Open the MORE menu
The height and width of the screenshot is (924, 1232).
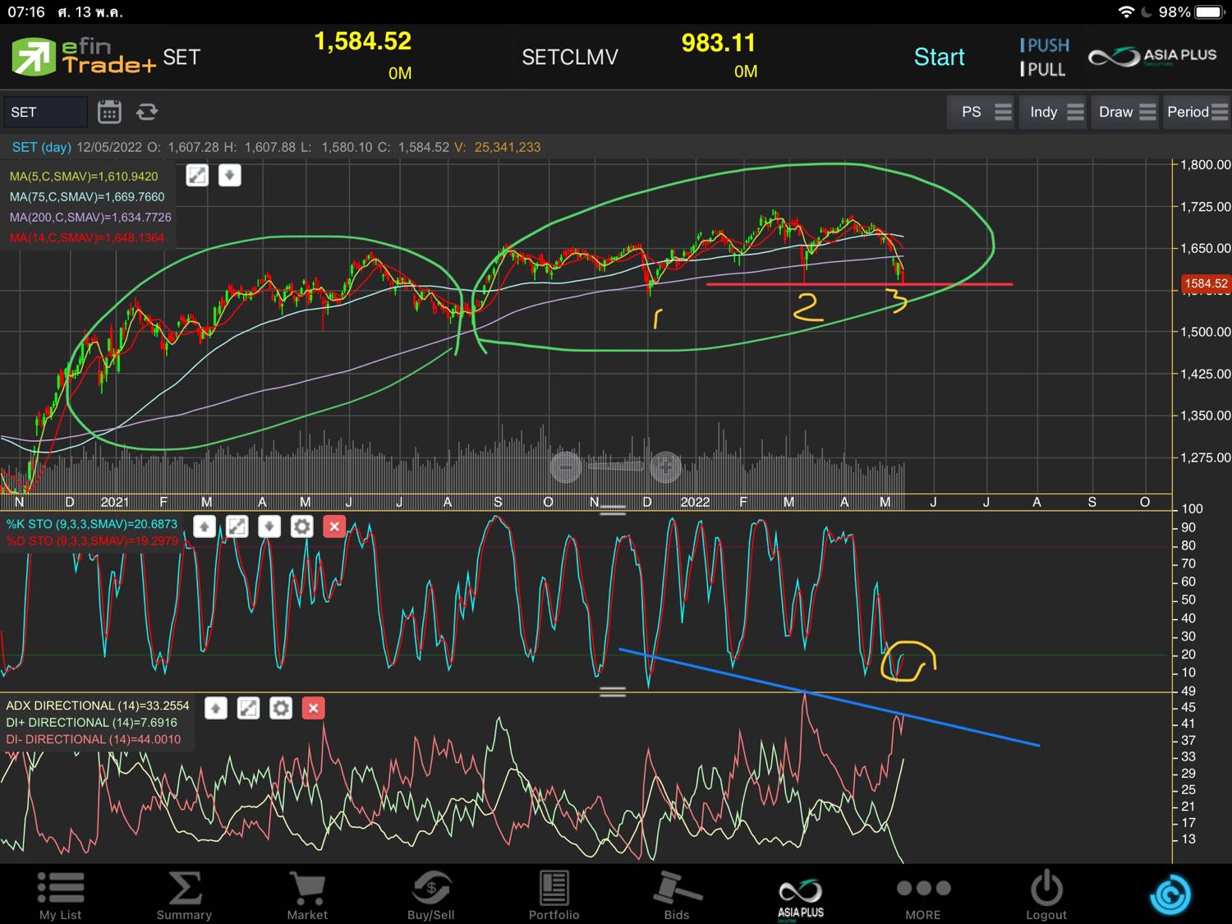pos(923,899)
